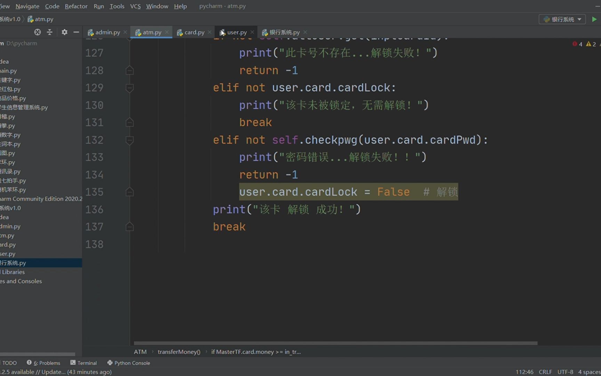Image resolution: width=601 pixels, height=376 pixels.
Task: Click the cursor position 112:46 in status bar
Action: coord(524,372)
